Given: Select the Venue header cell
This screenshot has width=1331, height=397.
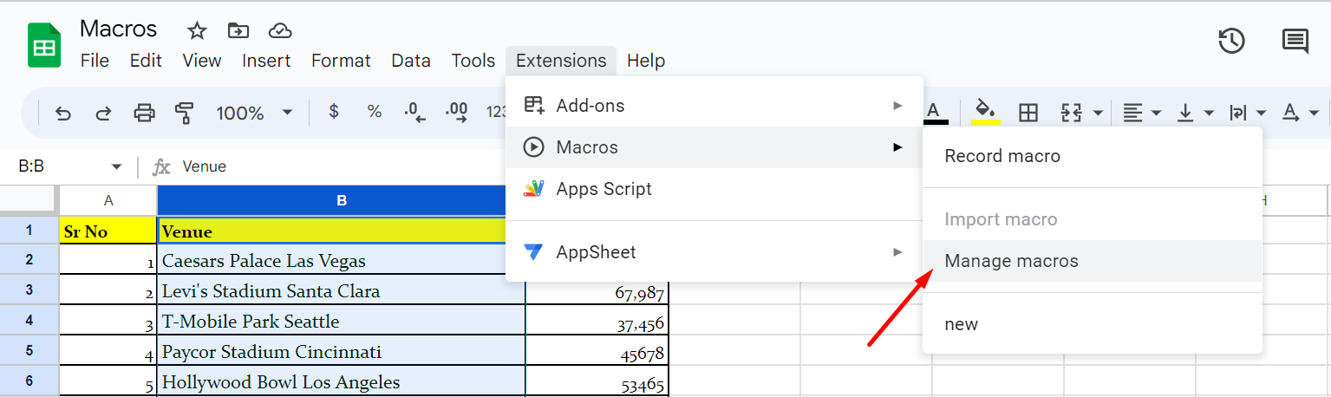Looking at the screenshot, I should pyautogui.click(x=342, y=231).
